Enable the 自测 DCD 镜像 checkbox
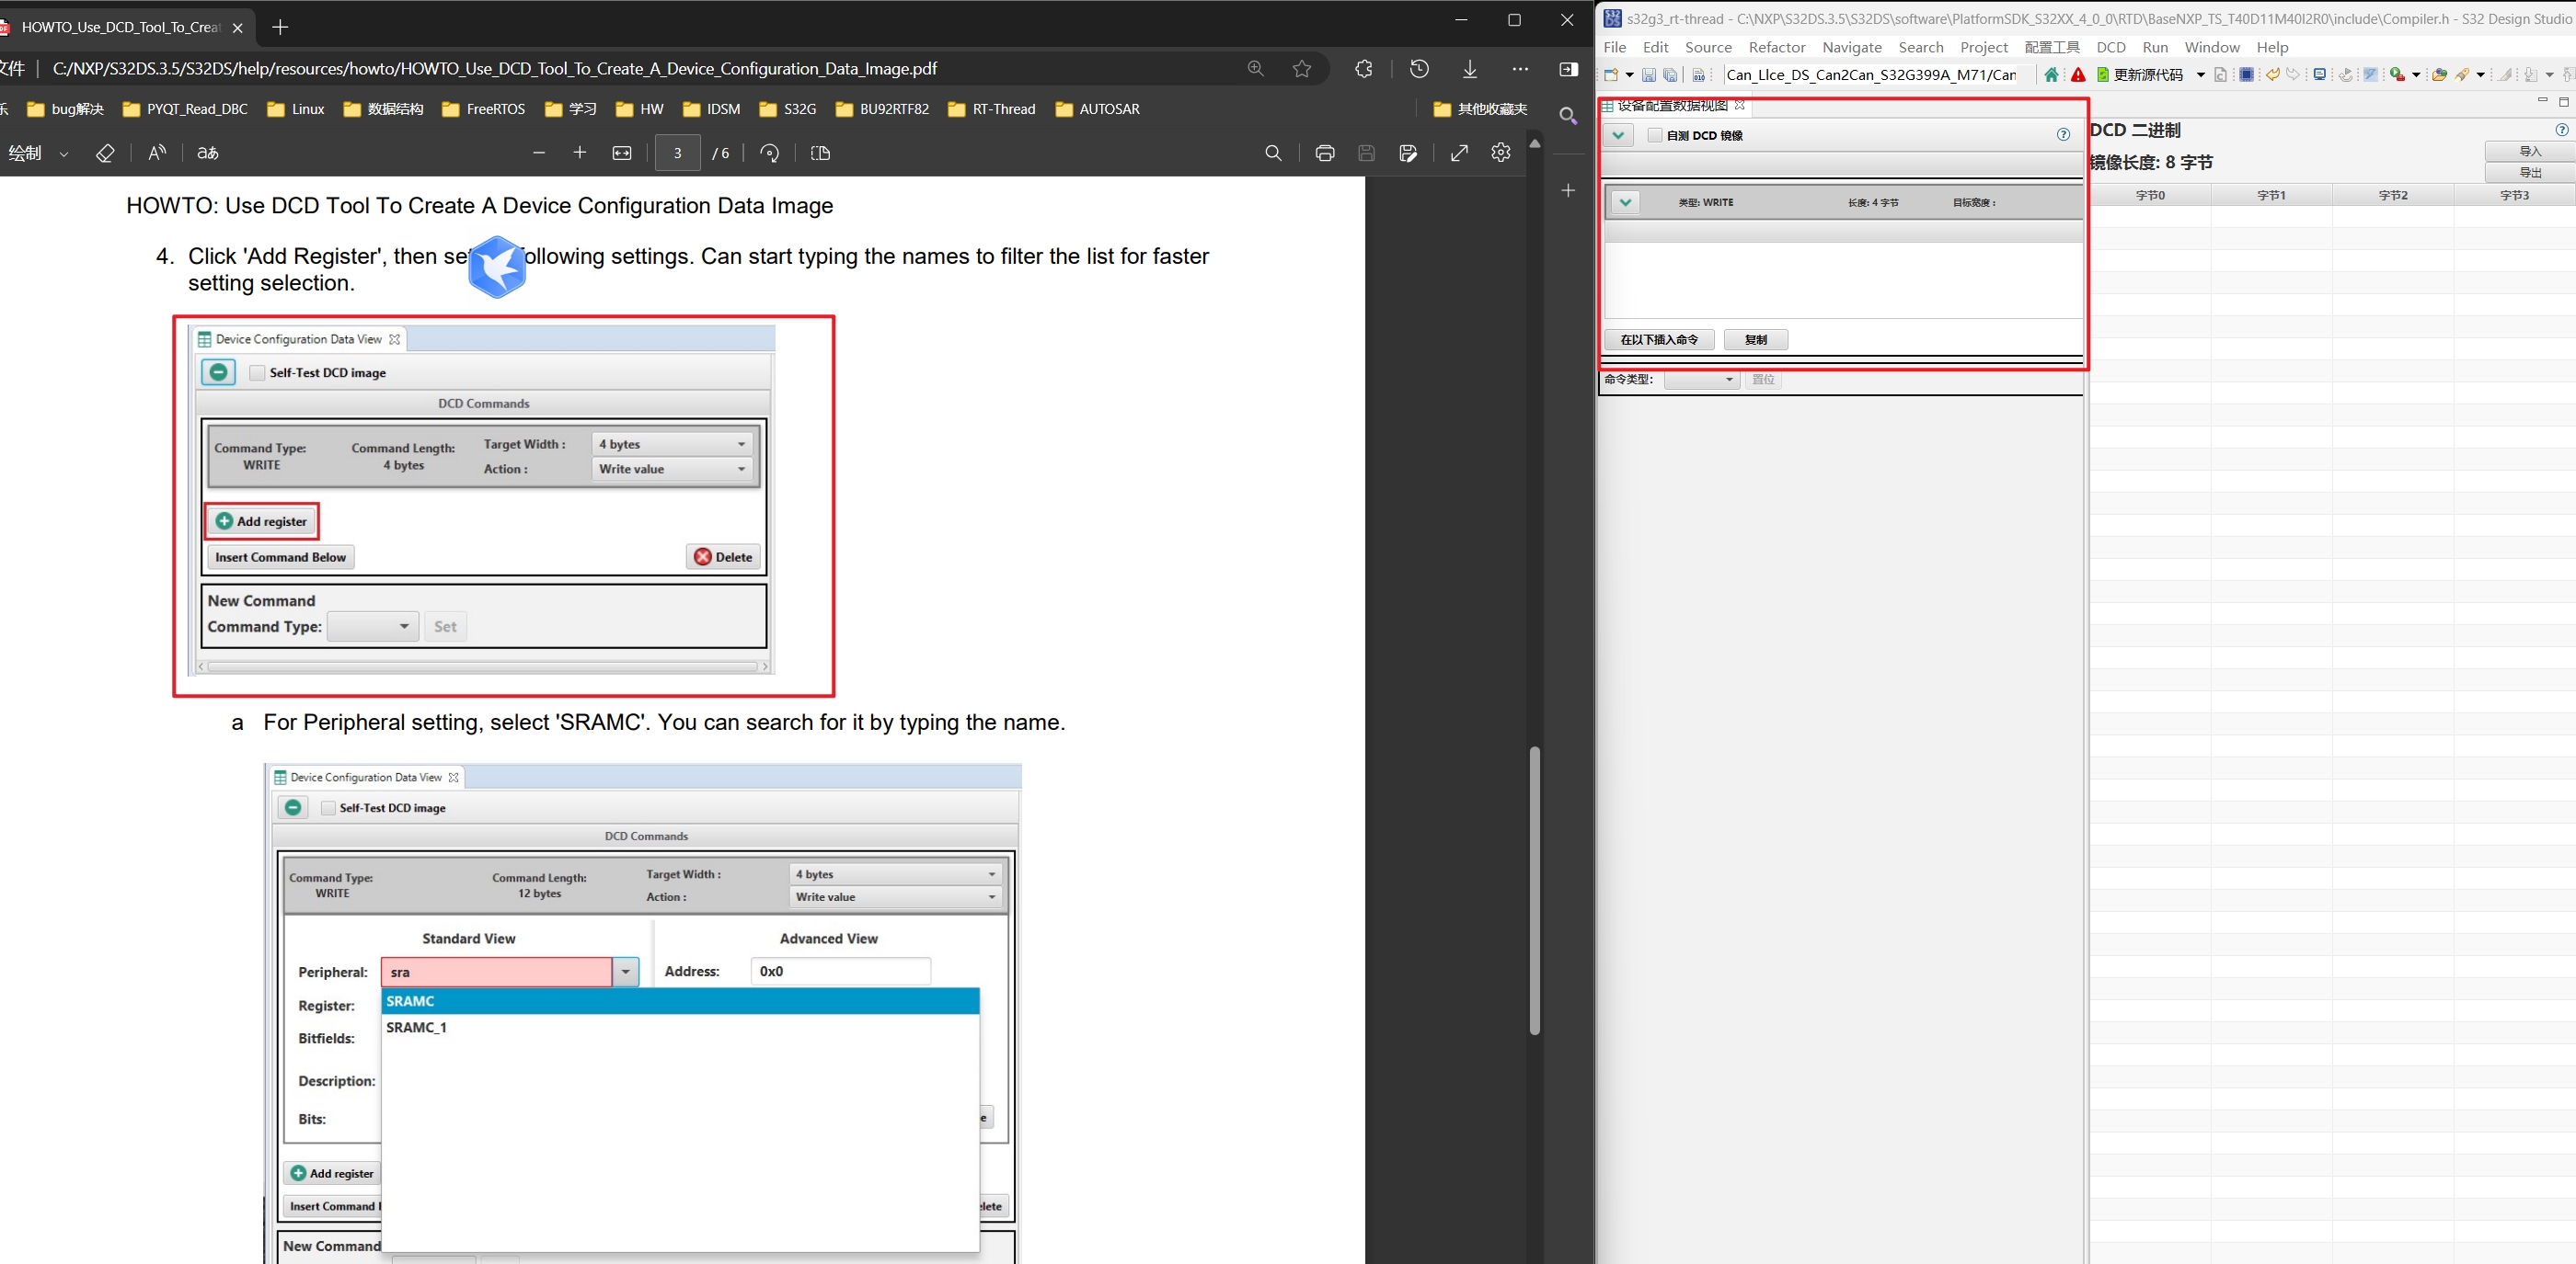Screen dimensions: 2576x1264 [x=1654, y=136]
